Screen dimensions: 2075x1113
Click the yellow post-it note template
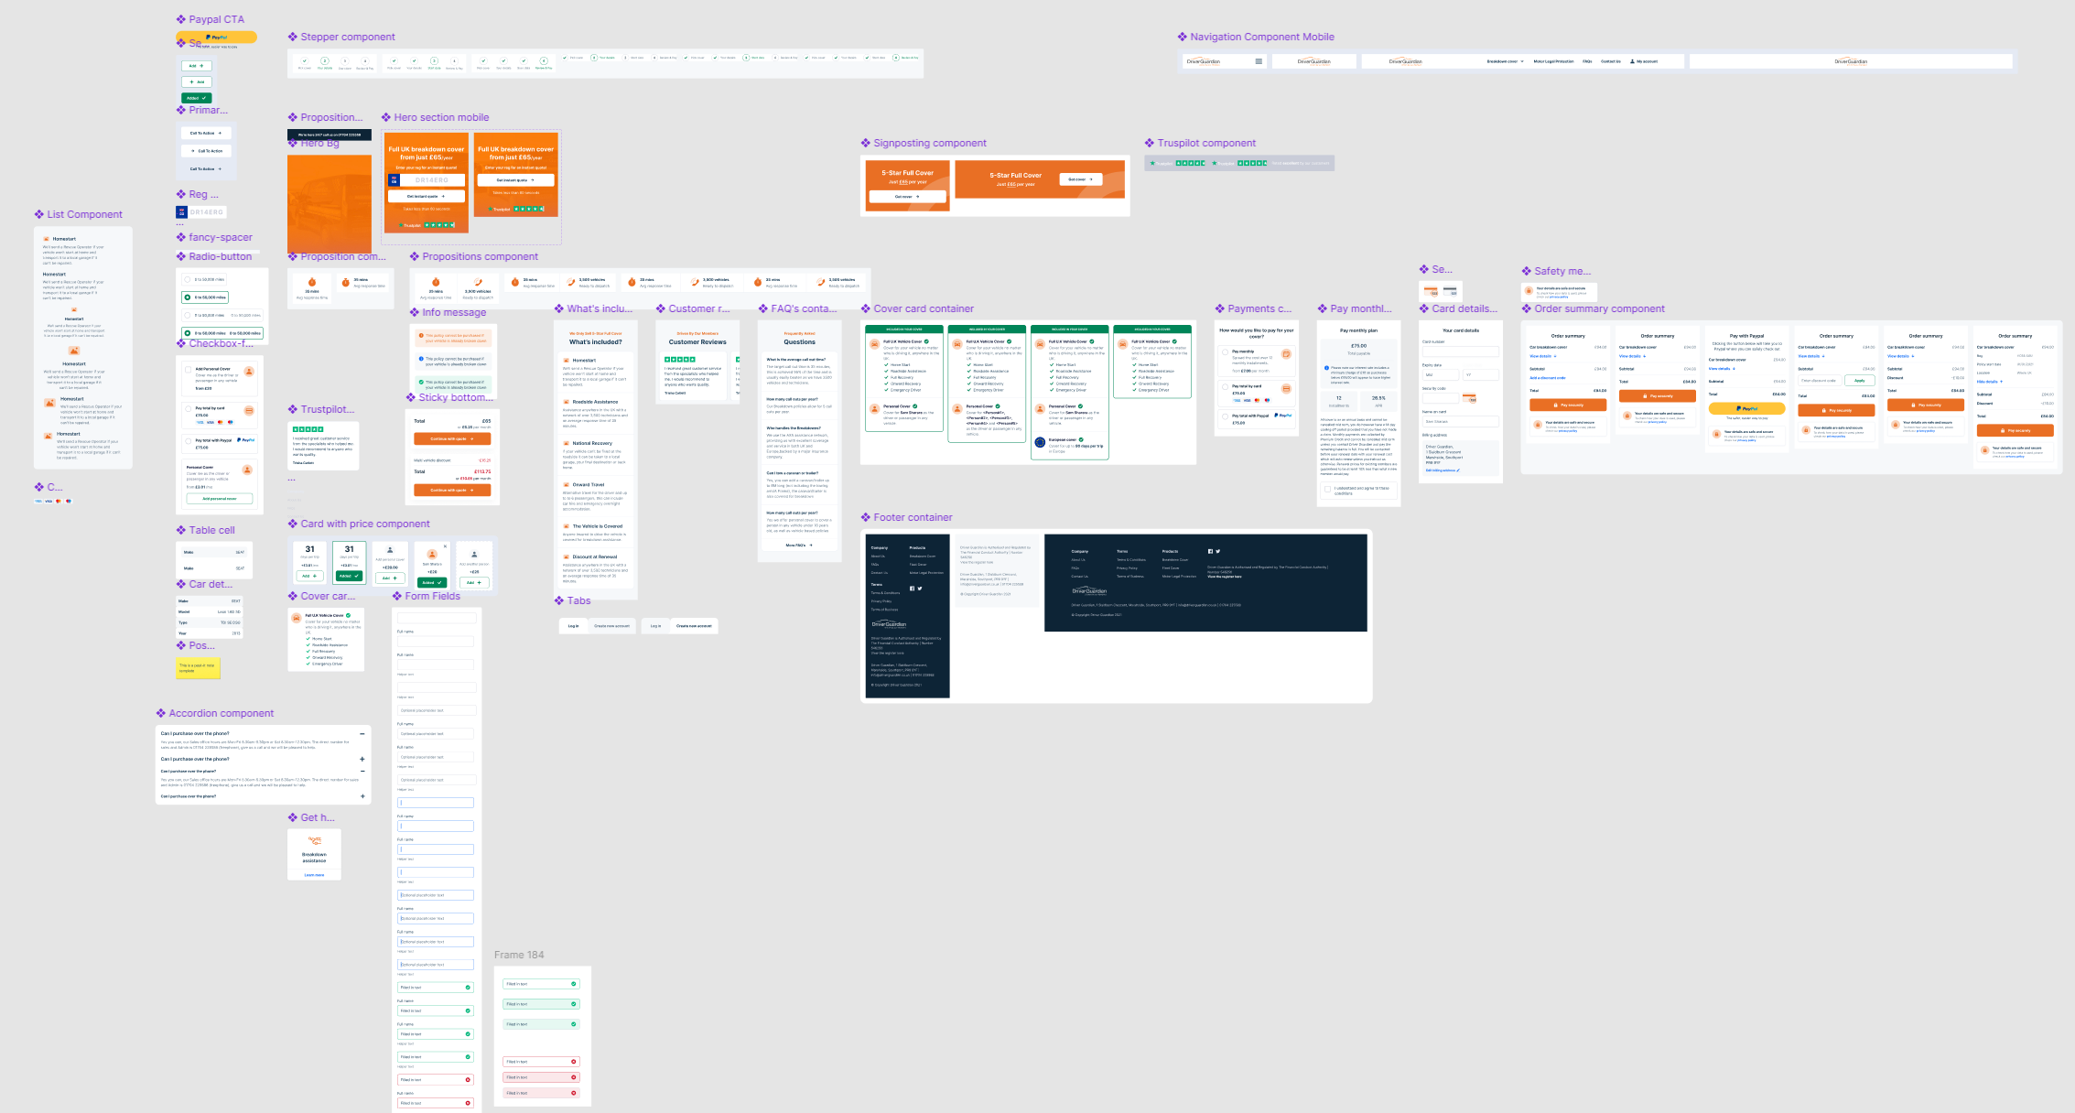198,667
